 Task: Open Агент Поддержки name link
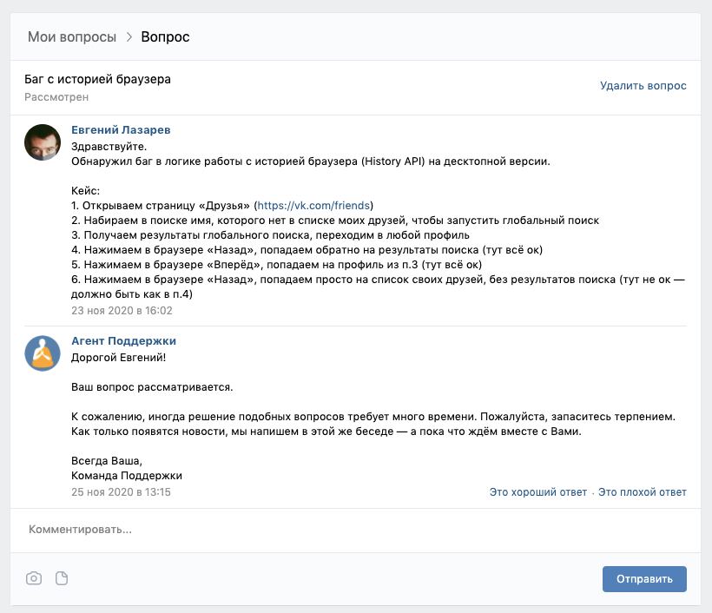[123, 340]
